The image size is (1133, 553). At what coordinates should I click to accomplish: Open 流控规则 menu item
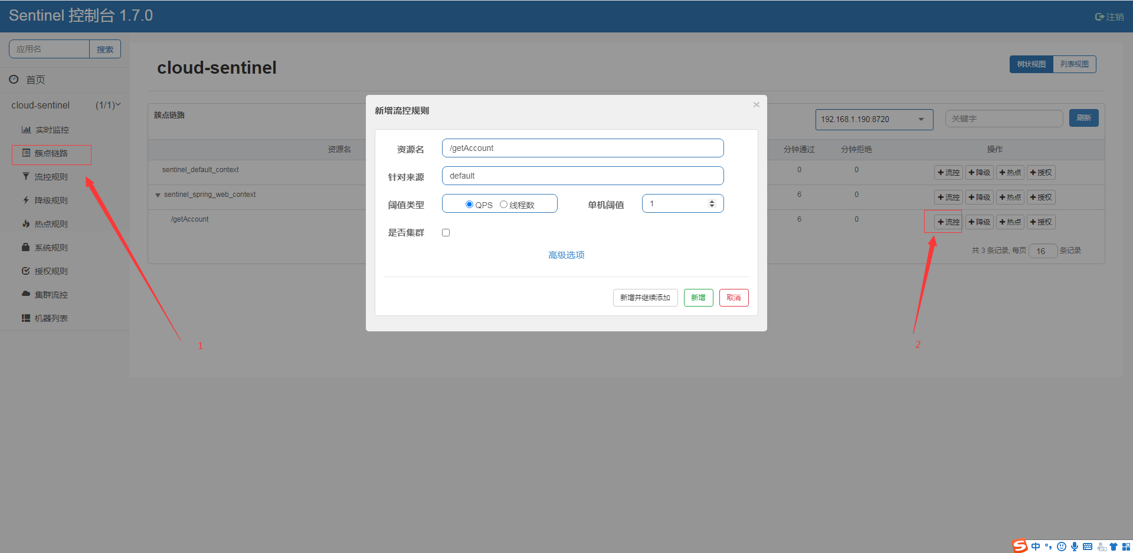[51, 177]
